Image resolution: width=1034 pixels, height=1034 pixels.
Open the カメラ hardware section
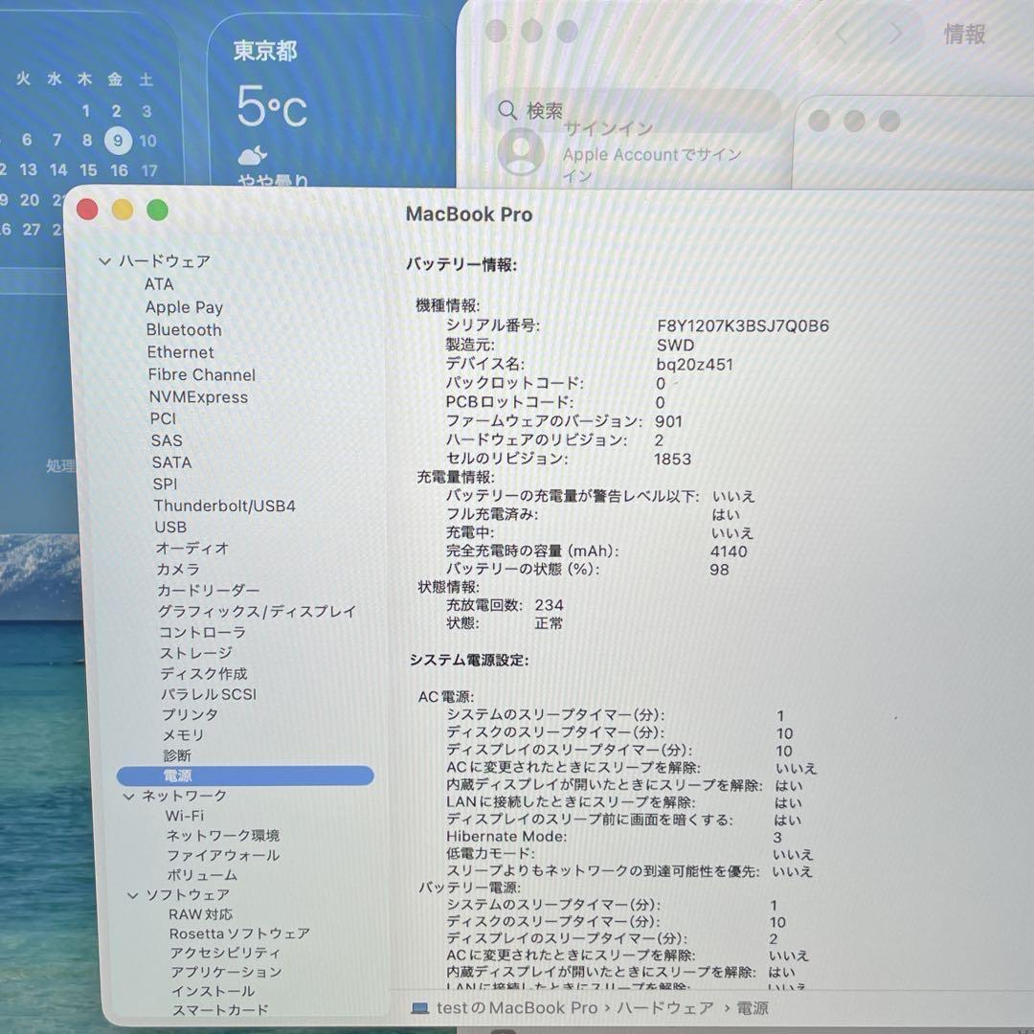(181, 570)
